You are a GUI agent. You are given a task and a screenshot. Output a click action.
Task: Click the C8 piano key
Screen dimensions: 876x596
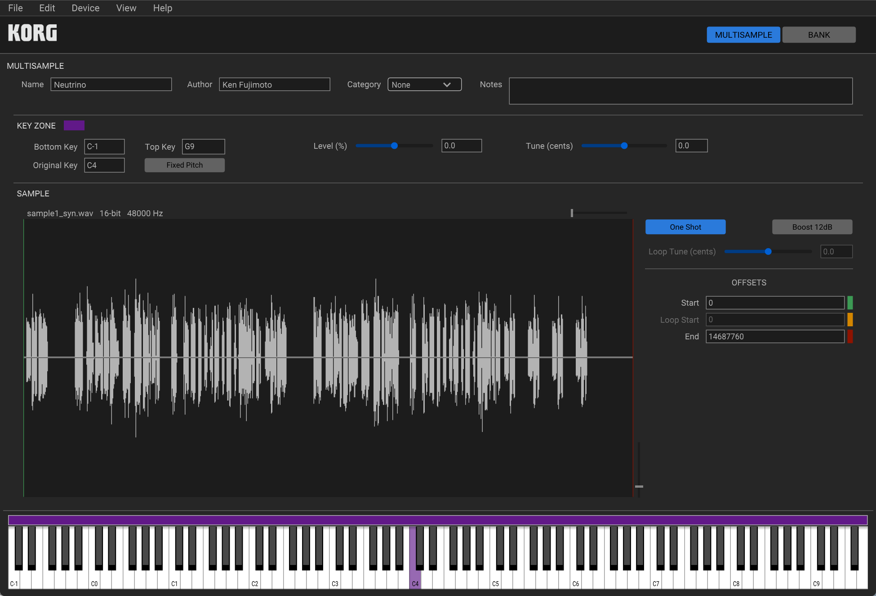tap(736, 580)
